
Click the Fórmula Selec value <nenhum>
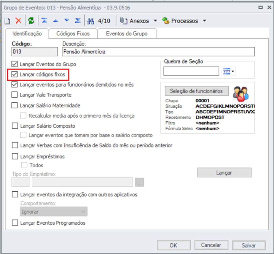tap(207, 128)
